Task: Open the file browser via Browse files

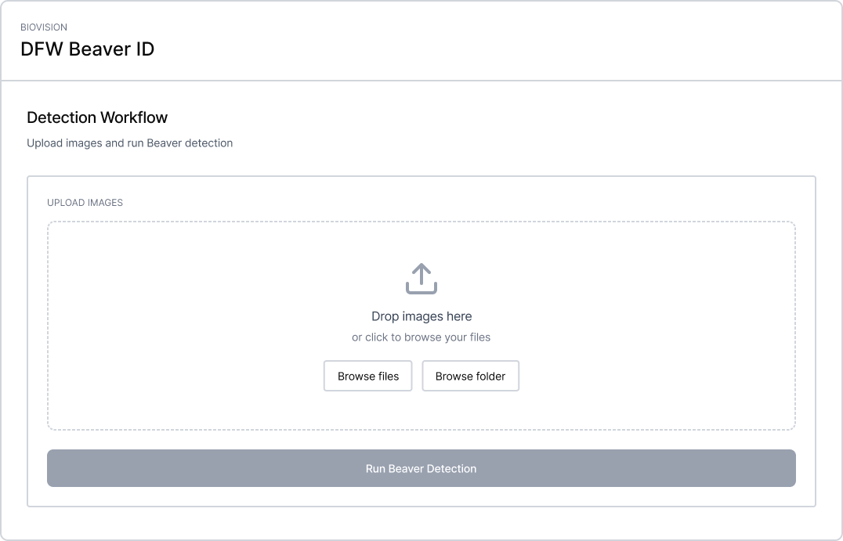Action: pos(367,376)
